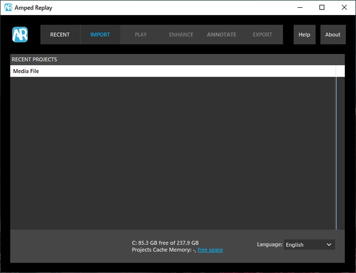Click the AR logo in the toolbar

coord(21,34)
